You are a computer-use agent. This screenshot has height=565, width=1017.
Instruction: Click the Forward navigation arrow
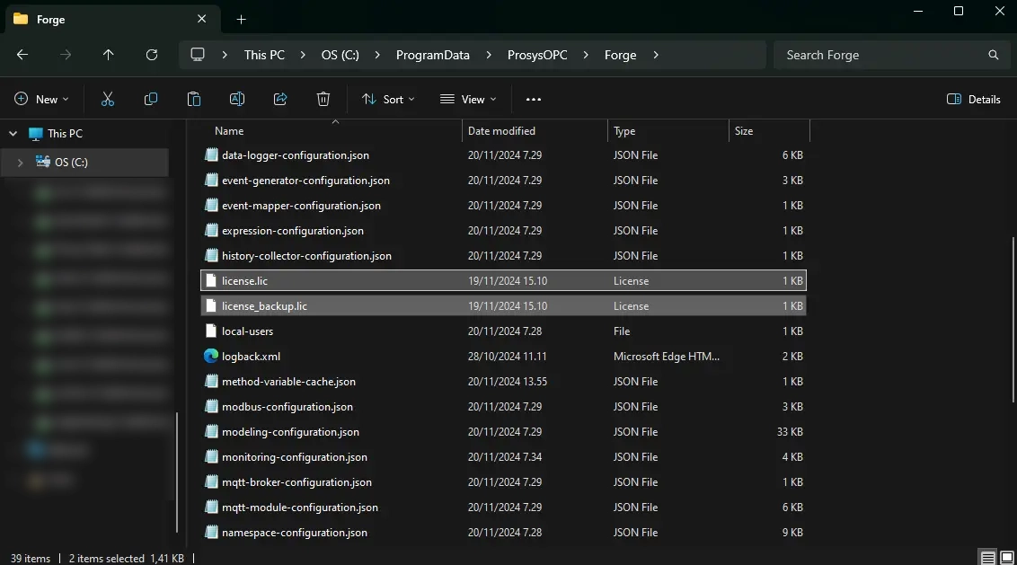click(x=66, y=55)
